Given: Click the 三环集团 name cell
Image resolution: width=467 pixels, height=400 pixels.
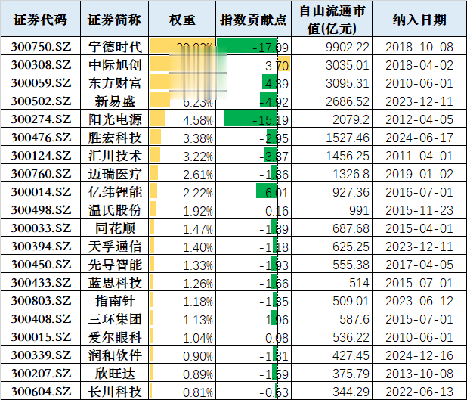Looking at the screenshot, I should pos(115,319).
